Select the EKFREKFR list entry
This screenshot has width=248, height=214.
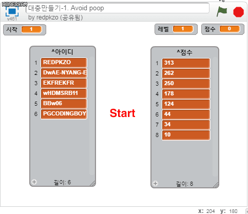click(x=64, y=83)
